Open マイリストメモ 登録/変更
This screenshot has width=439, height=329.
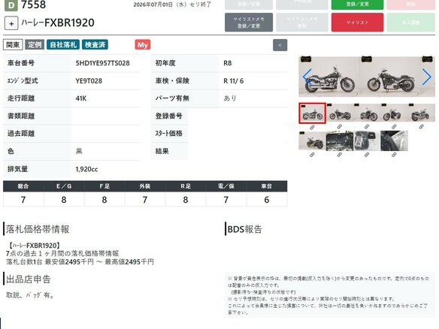click(249, 23)
